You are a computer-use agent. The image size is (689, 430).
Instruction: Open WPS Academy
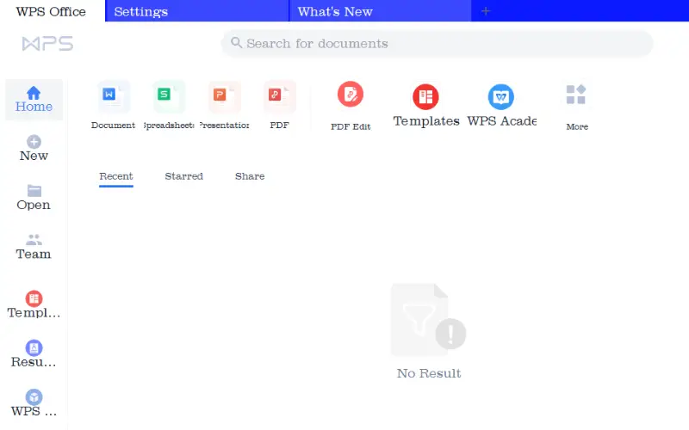coord(501,105)
